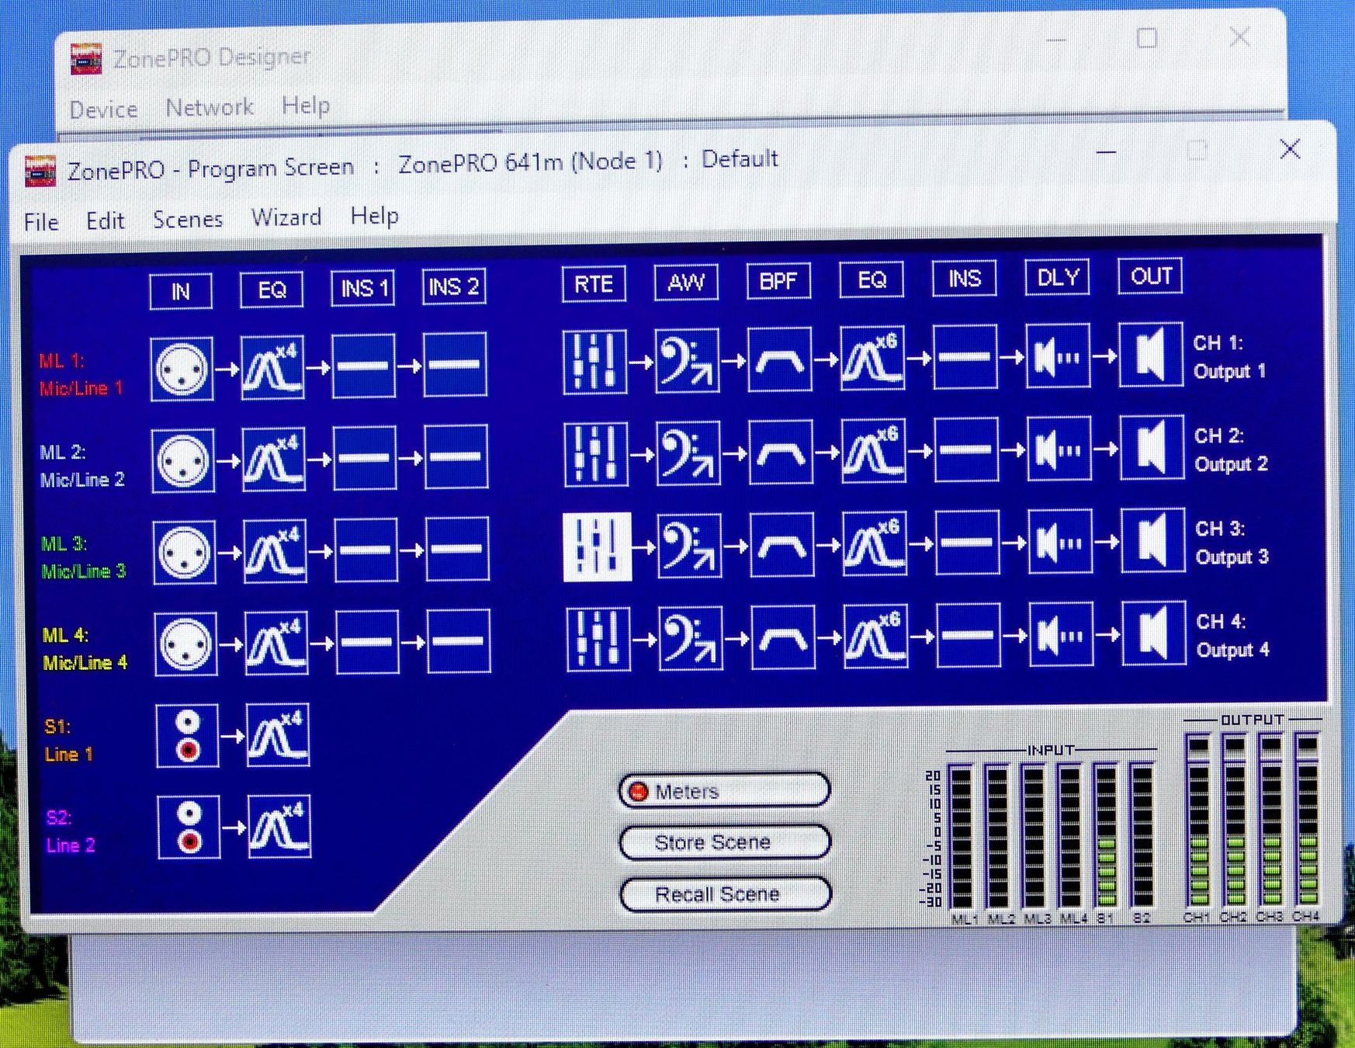This screenshot has width=1355, height=1048.
Task: Click the Recall Scene button
Action: tap(726, 894)
